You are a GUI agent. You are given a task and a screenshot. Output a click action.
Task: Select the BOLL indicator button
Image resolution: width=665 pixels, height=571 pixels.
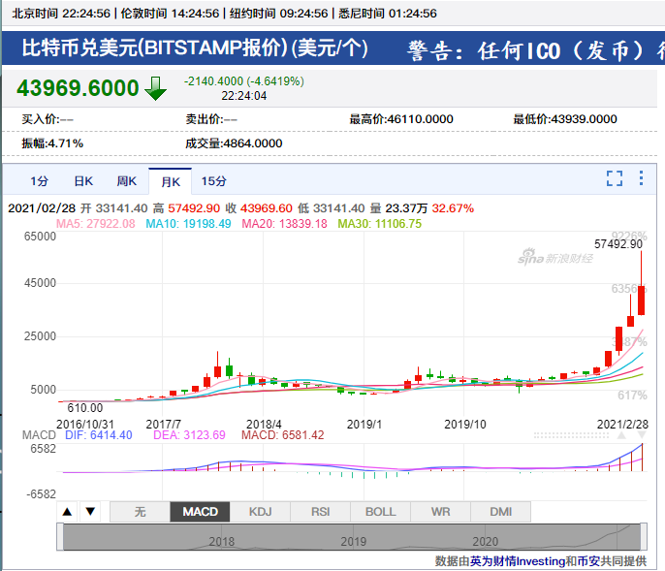tap(381, 512)
